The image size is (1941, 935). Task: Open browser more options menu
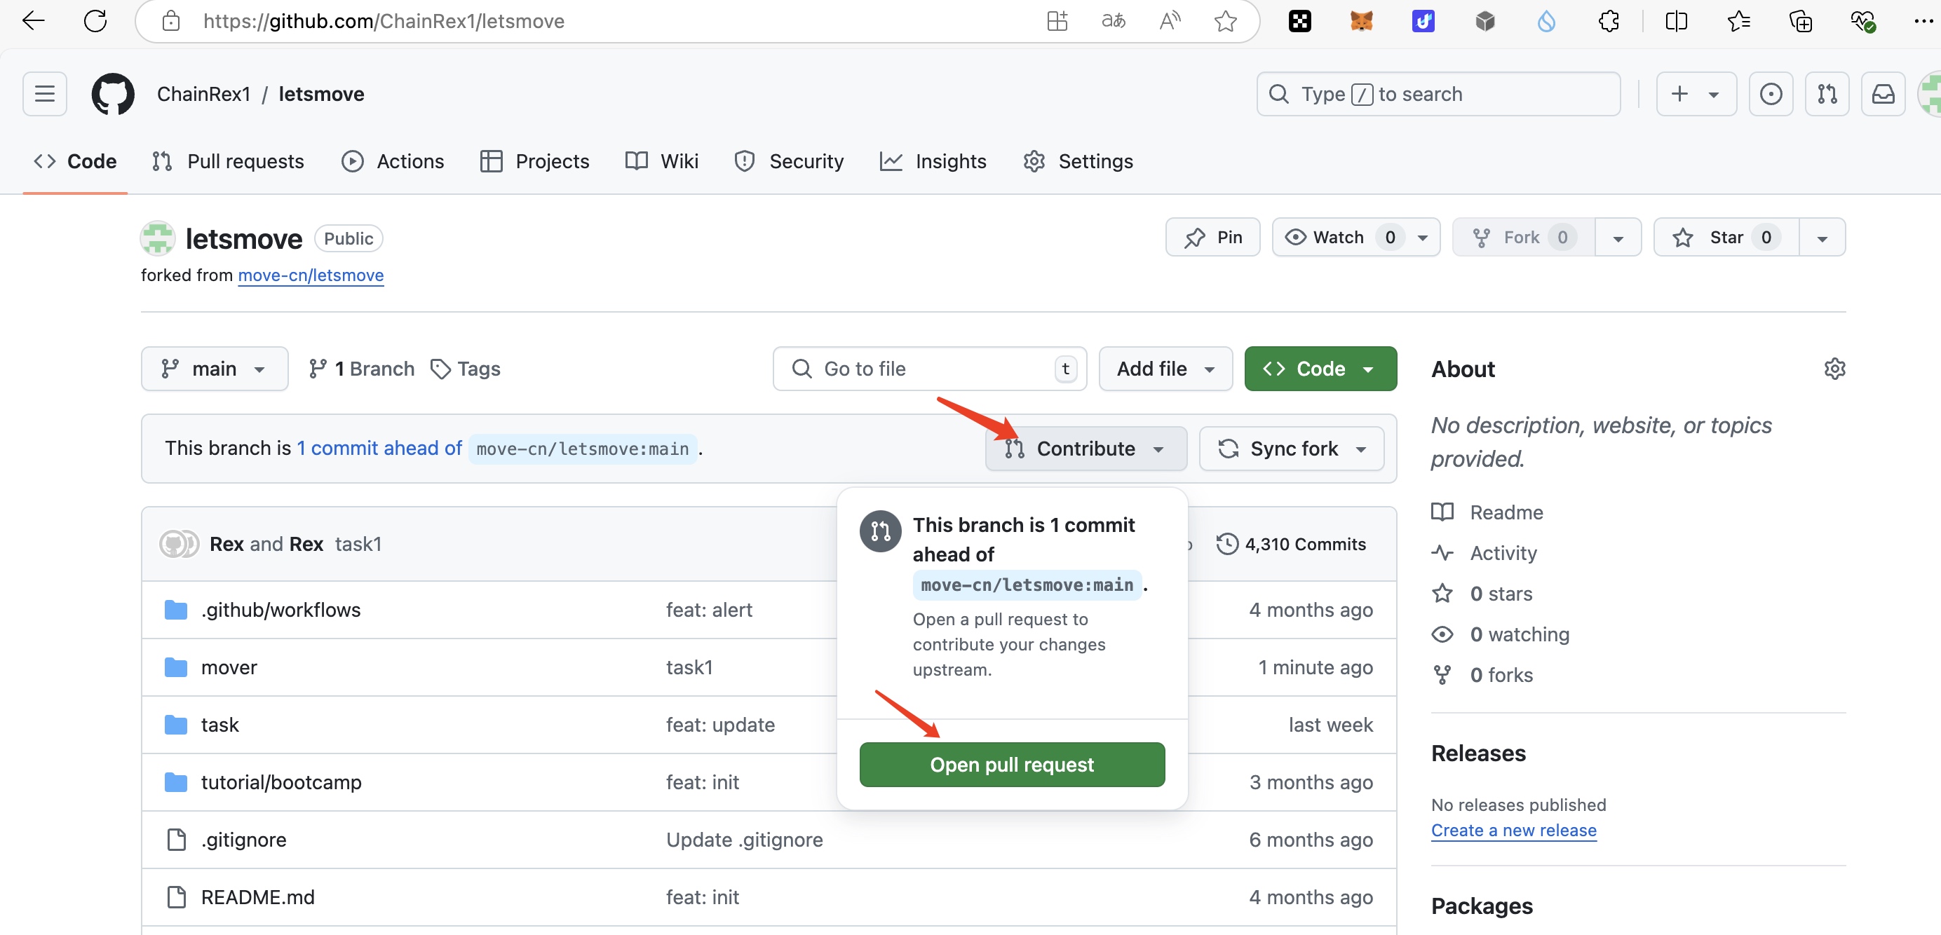1923,21
